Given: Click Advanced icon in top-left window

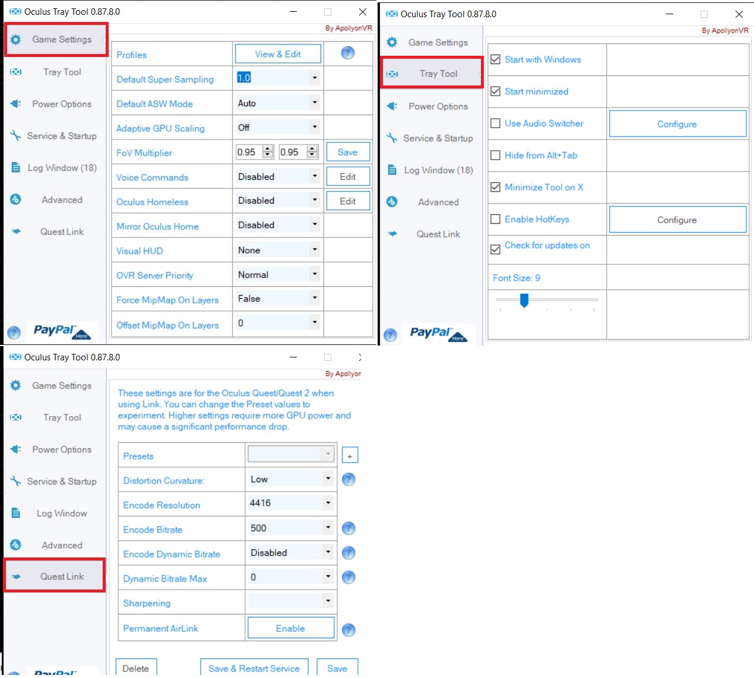Looking at the screenshot, I should point(15,199).
